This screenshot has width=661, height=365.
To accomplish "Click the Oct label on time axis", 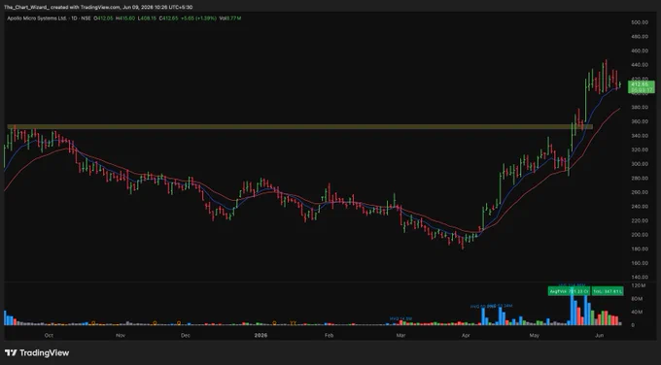I will 49,336.
